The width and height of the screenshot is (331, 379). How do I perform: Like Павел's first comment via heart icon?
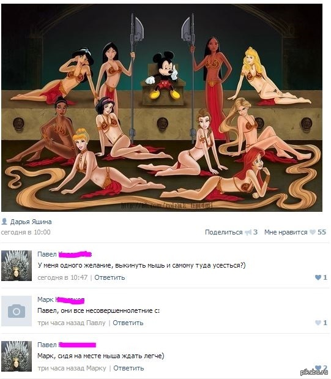pos(318,277)
